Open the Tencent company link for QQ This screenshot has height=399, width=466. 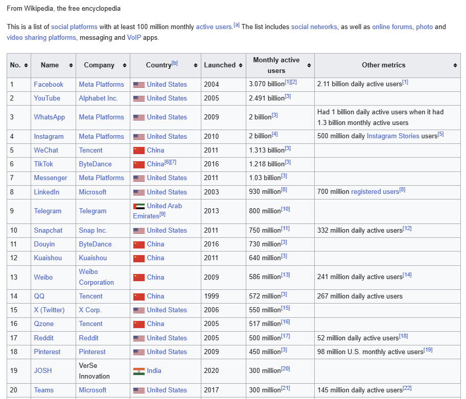tap(90, 296)
